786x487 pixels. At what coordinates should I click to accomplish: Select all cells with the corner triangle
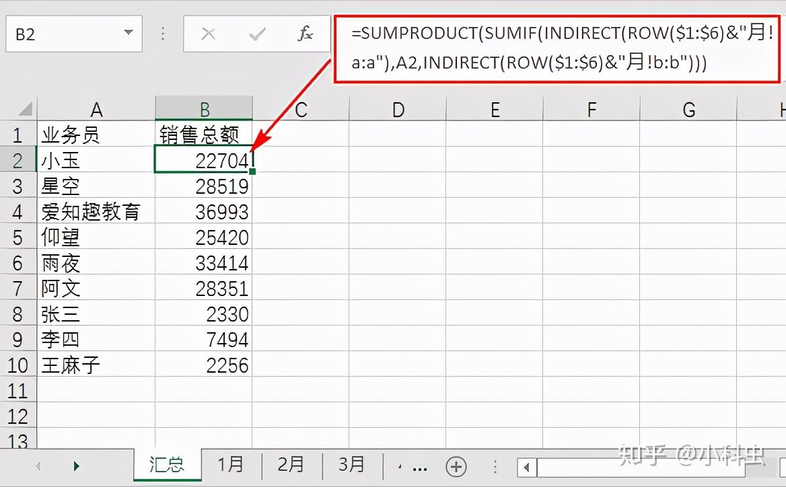pyautogui.click(x=24, y=109)
